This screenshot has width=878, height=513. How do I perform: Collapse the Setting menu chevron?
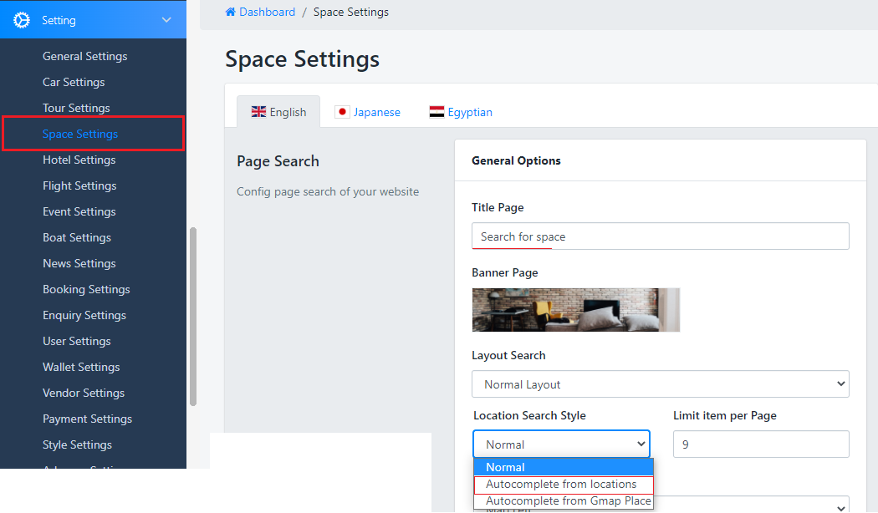coord(166,20)
